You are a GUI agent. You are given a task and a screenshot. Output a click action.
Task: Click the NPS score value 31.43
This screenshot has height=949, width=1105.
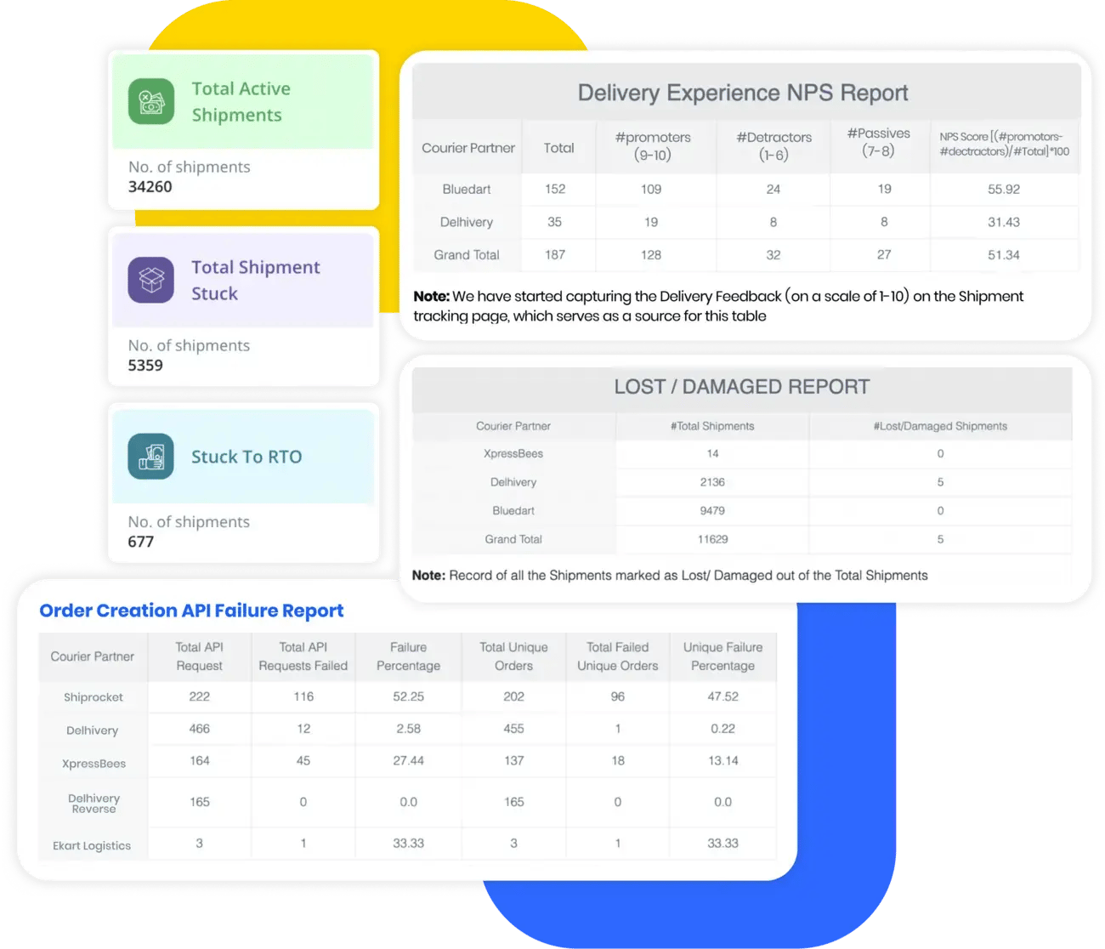coord(1004,222)
